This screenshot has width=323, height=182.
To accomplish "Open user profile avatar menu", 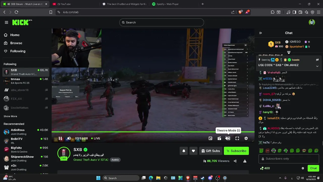I will 312,22.
